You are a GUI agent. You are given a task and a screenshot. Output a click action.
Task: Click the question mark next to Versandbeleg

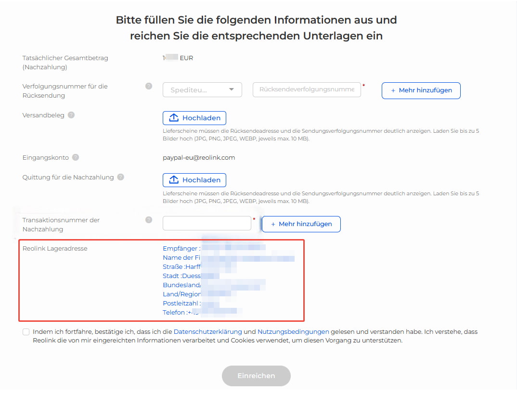tap(71, 115)
